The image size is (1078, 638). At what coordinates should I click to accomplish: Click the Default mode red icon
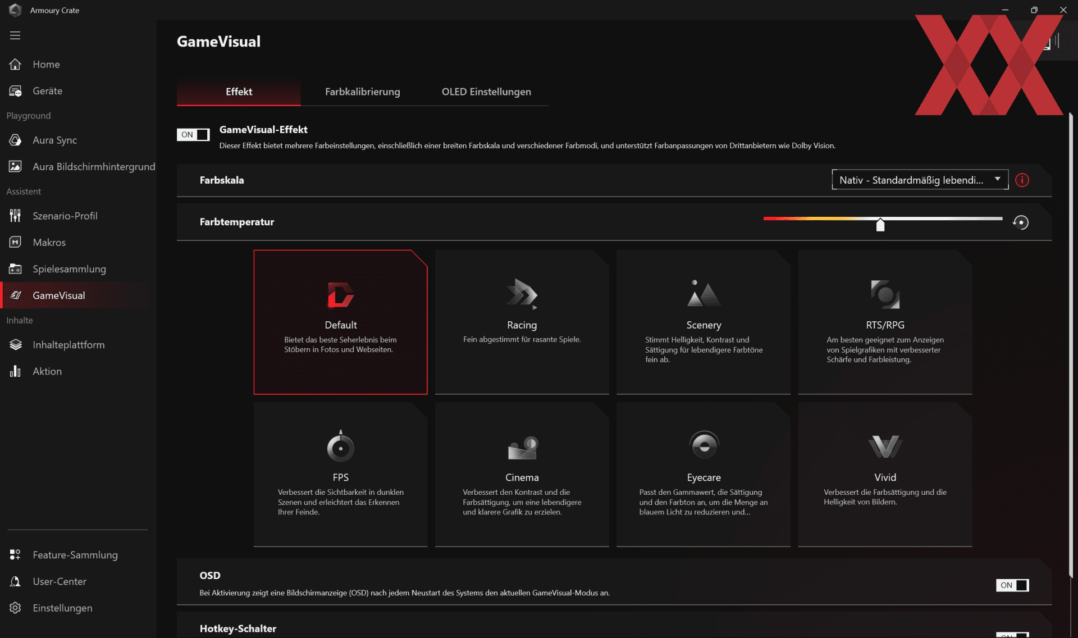pos(340,295)
